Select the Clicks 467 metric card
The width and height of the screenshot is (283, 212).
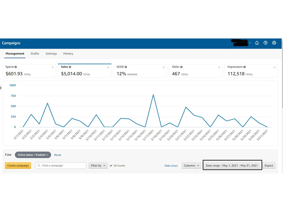click(196, 71)
